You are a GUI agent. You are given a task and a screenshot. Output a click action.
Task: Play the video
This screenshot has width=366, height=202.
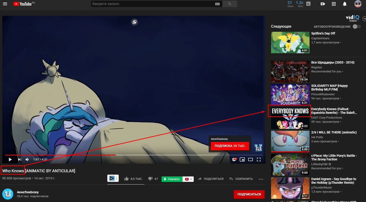click(10, 159)
